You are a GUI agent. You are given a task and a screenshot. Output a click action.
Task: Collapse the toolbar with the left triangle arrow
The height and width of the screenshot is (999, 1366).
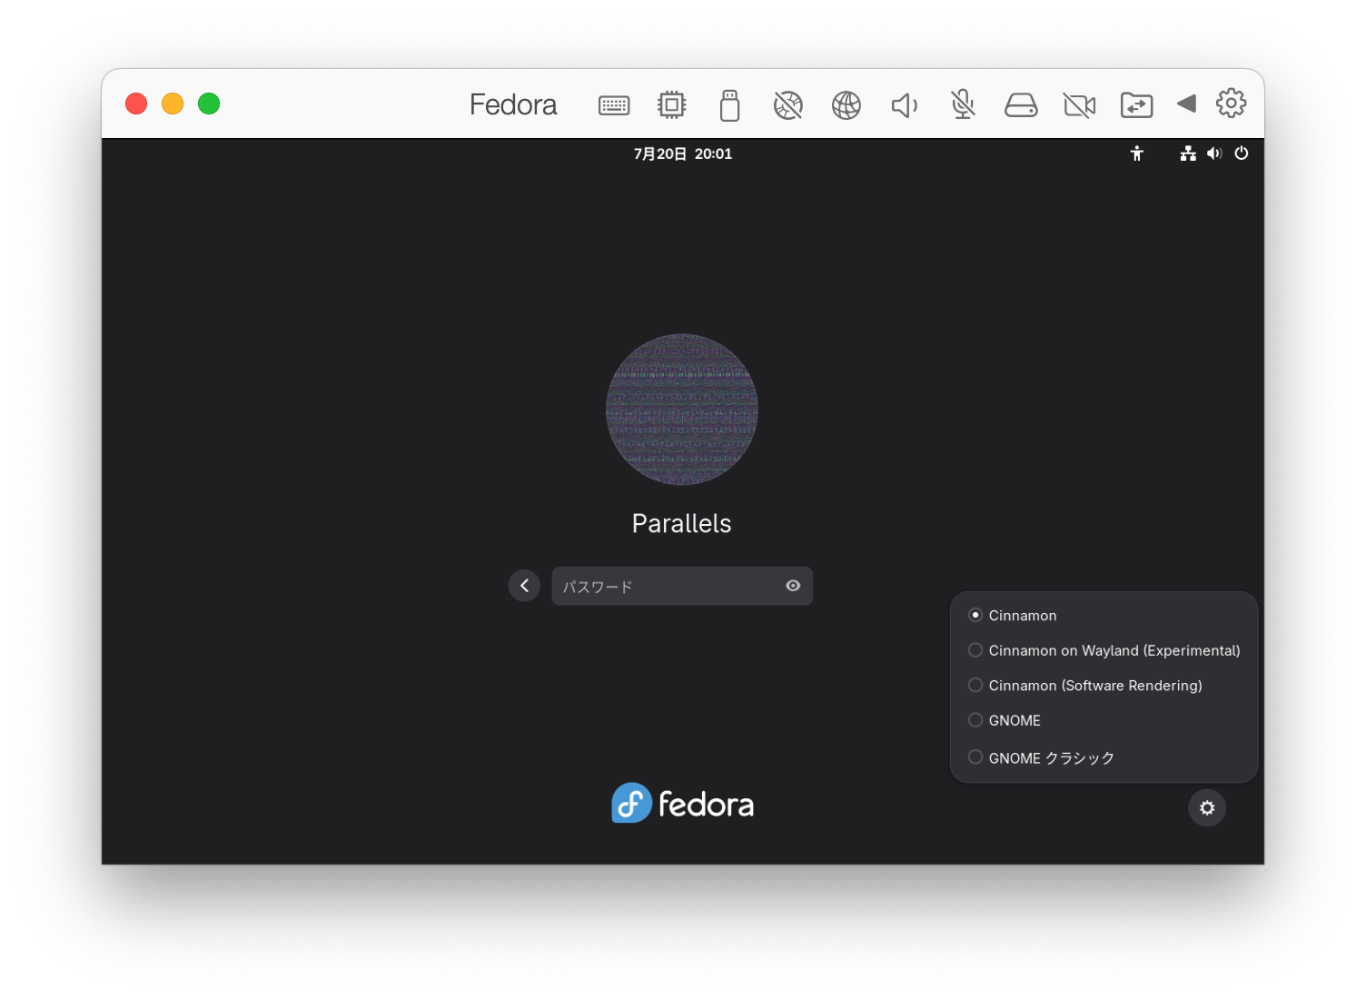1186,104
